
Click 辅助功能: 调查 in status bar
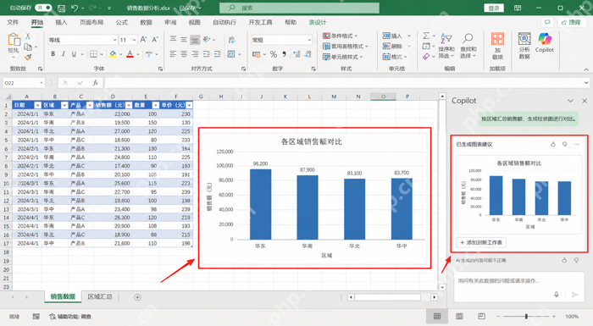(x=70, y=317)
